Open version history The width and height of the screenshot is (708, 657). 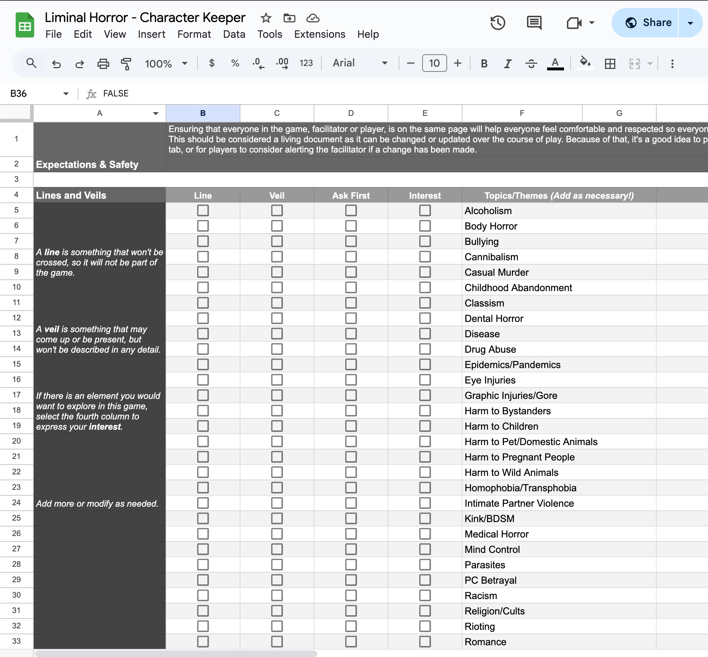point(498,23)
